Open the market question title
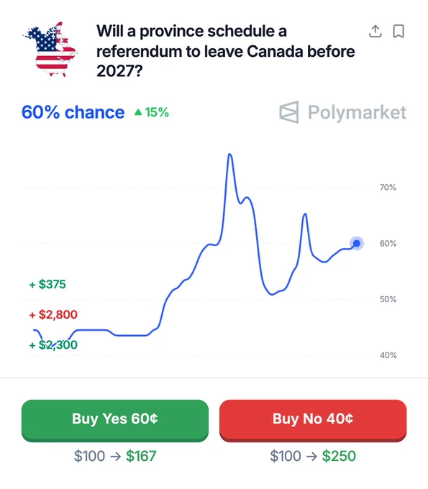Screen dimensions: 428x489 [x=226, y=51]
